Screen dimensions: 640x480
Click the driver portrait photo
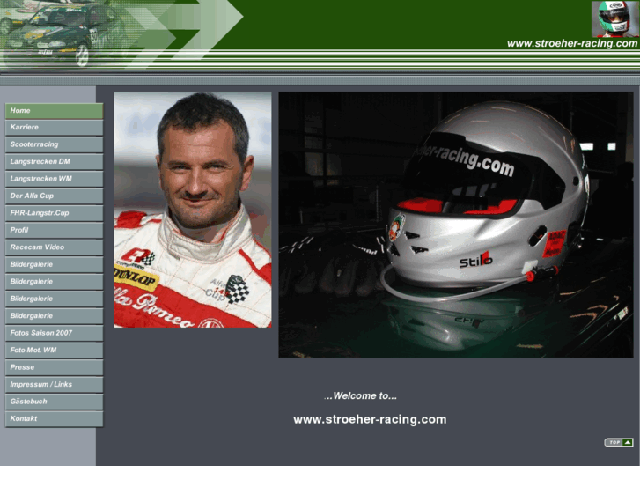click(193, 210)
